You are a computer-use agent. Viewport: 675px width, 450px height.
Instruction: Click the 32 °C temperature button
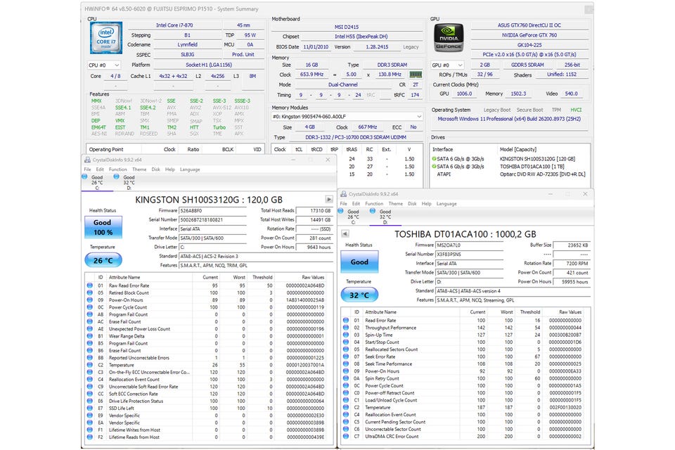[359, 295]
